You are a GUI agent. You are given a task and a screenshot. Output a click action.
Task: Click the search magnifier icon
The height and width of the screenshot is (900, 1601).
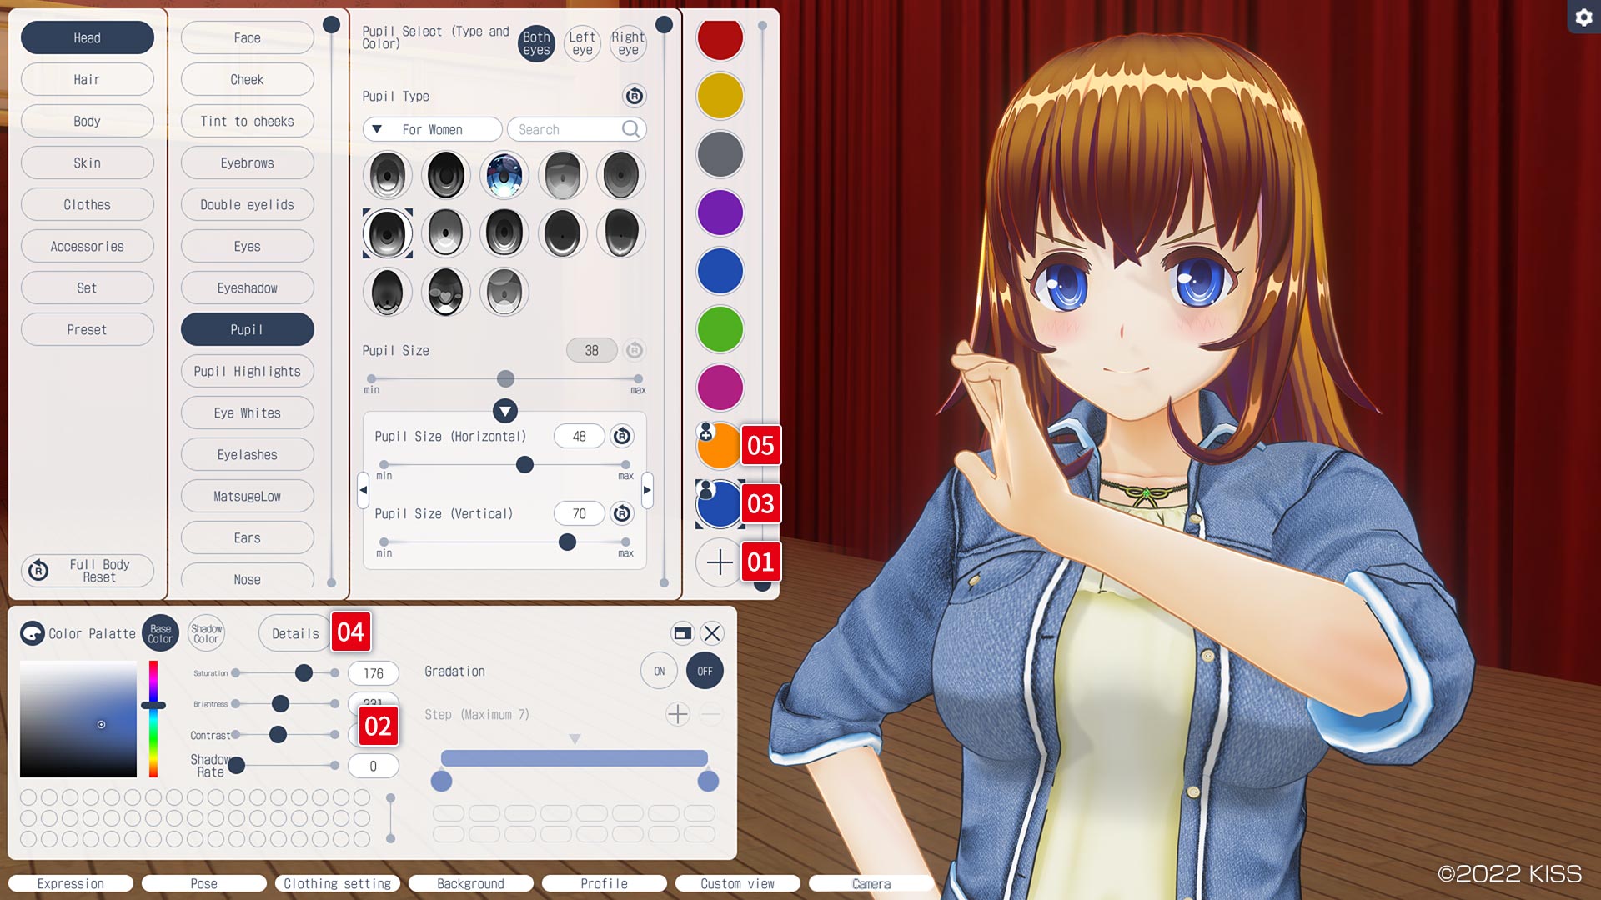[x=630, y=129]
